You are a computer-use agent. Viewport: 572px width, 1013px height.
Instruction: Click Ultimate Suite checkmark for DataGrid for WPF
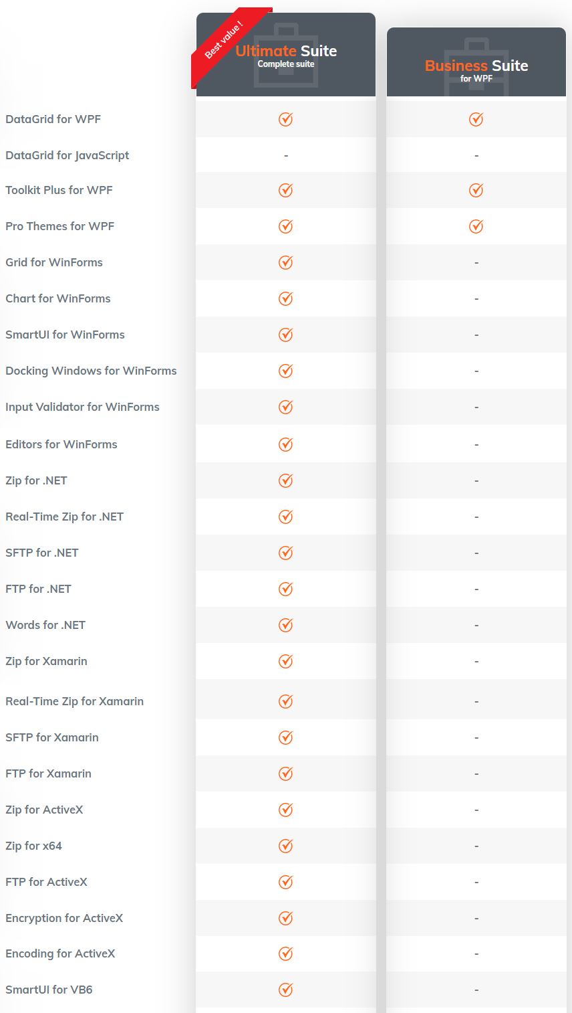pyautogui.click(x=286, y=119)
